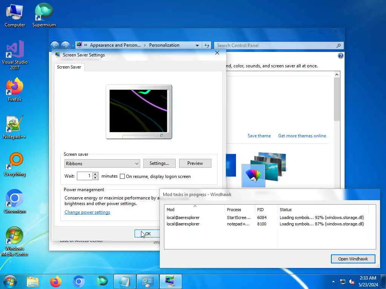Launch Chromium from the taskbar
The height and width of the screenshot is (289, 386).
79,281
